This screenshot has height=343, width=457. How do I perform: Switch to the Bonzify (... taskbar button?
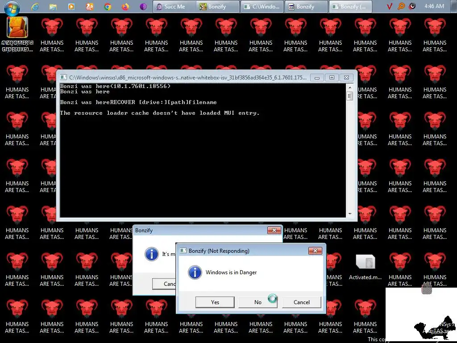pyautogui.click(x=350, y=6)
